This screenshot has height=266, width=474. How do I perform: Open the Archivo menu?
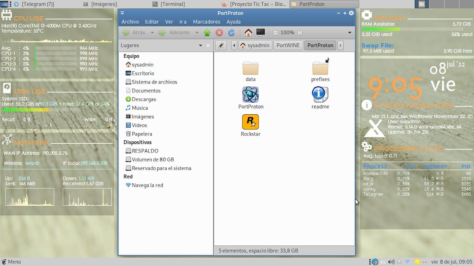(130, 22)
